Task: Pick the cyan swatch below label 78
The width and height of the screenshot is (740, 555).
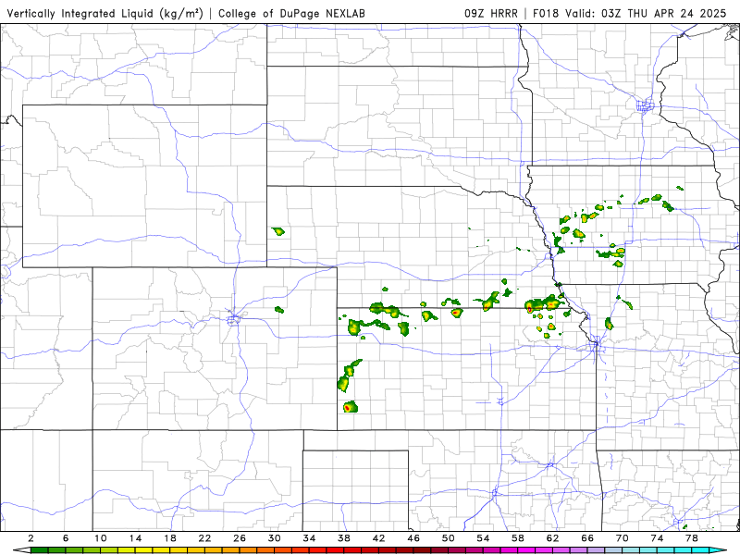Action: 700,550
